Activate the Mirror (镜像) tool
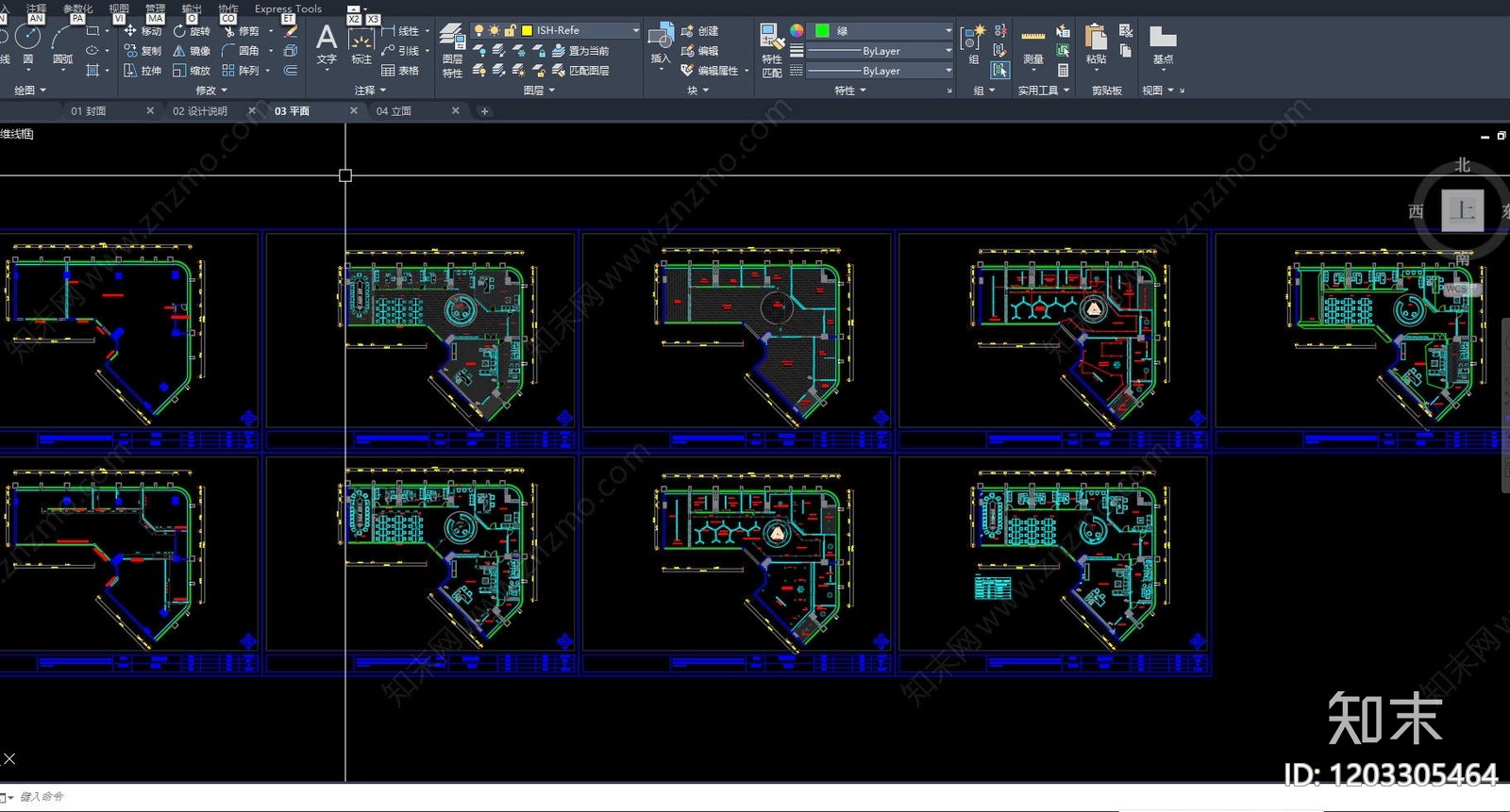The width and height of the screenshot is (1510, 812). click(192, 51)
